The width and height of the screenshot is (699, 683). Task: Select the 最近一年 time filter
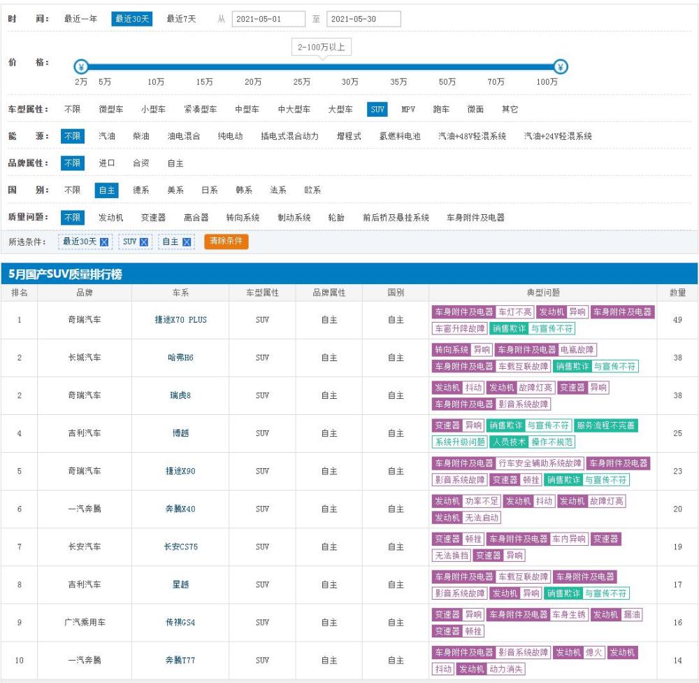80,19
